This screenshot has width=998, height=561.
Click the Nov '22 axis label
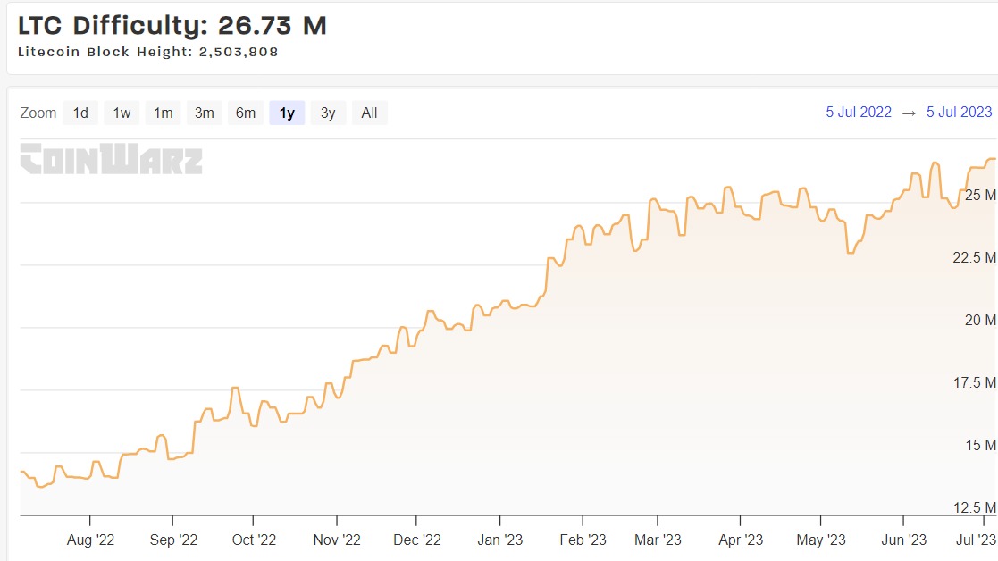coord(337,540)
